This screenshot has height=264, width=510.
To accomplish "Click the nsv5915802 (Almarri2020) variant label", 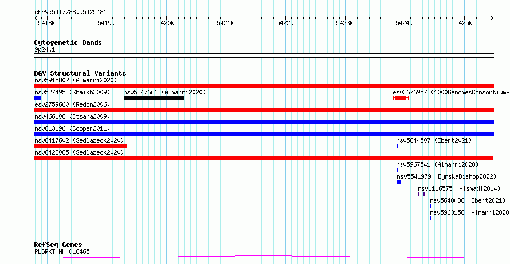I will pos(76,80).
